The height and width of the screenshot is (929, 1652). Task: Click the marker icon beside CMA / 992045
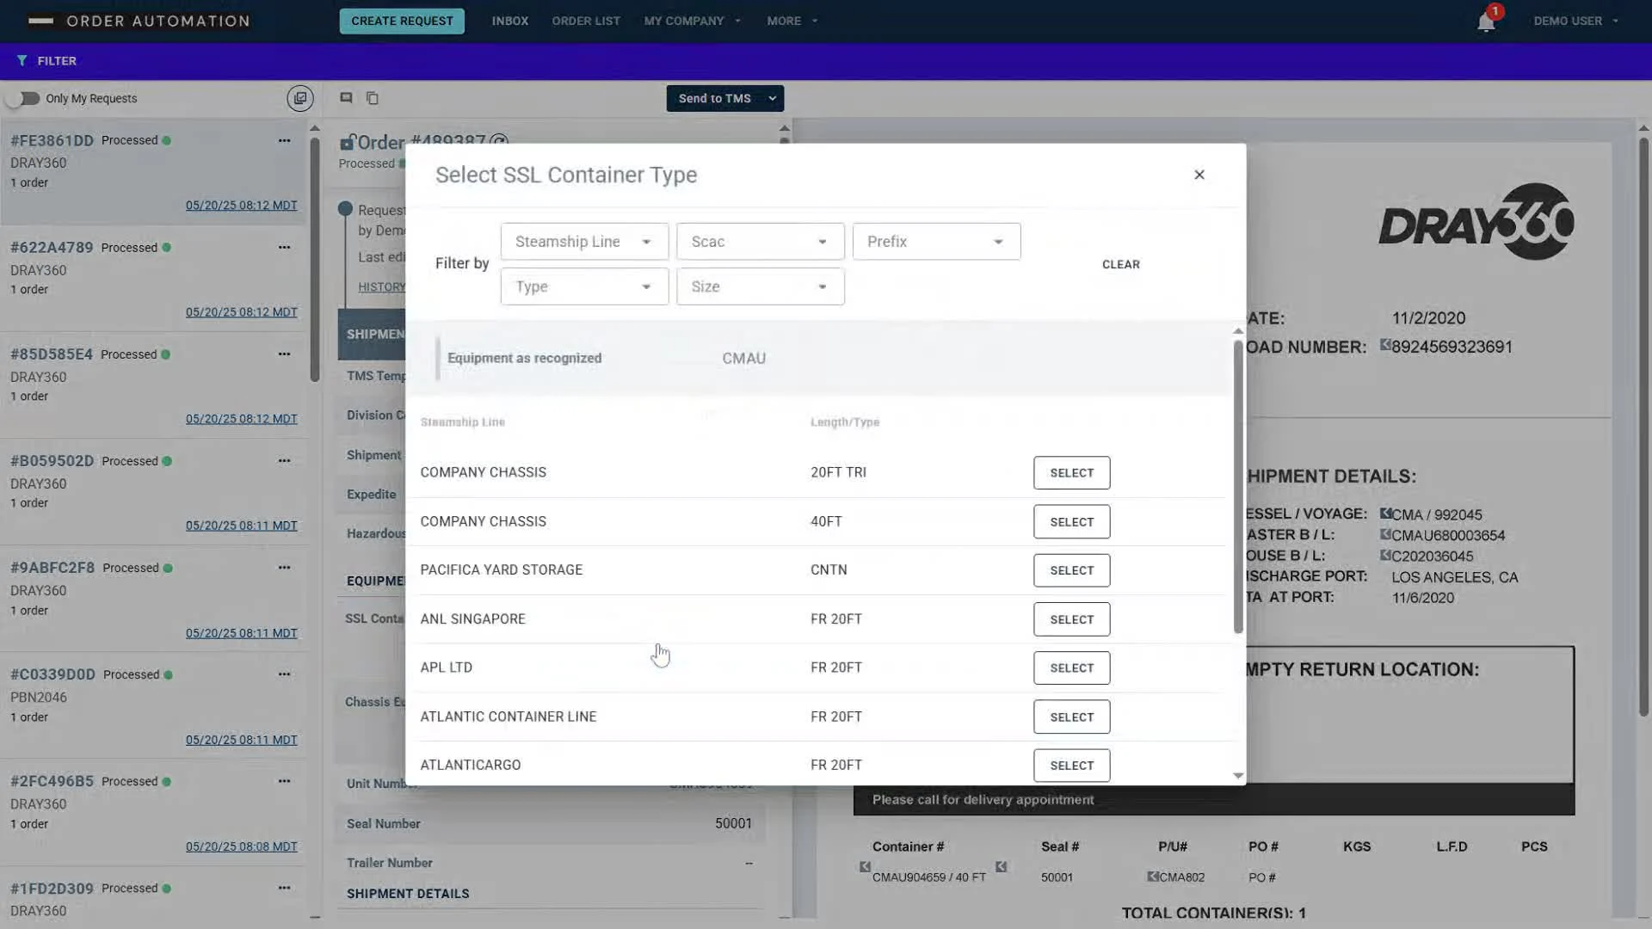pyautogui.click(x=1385, y=514)
